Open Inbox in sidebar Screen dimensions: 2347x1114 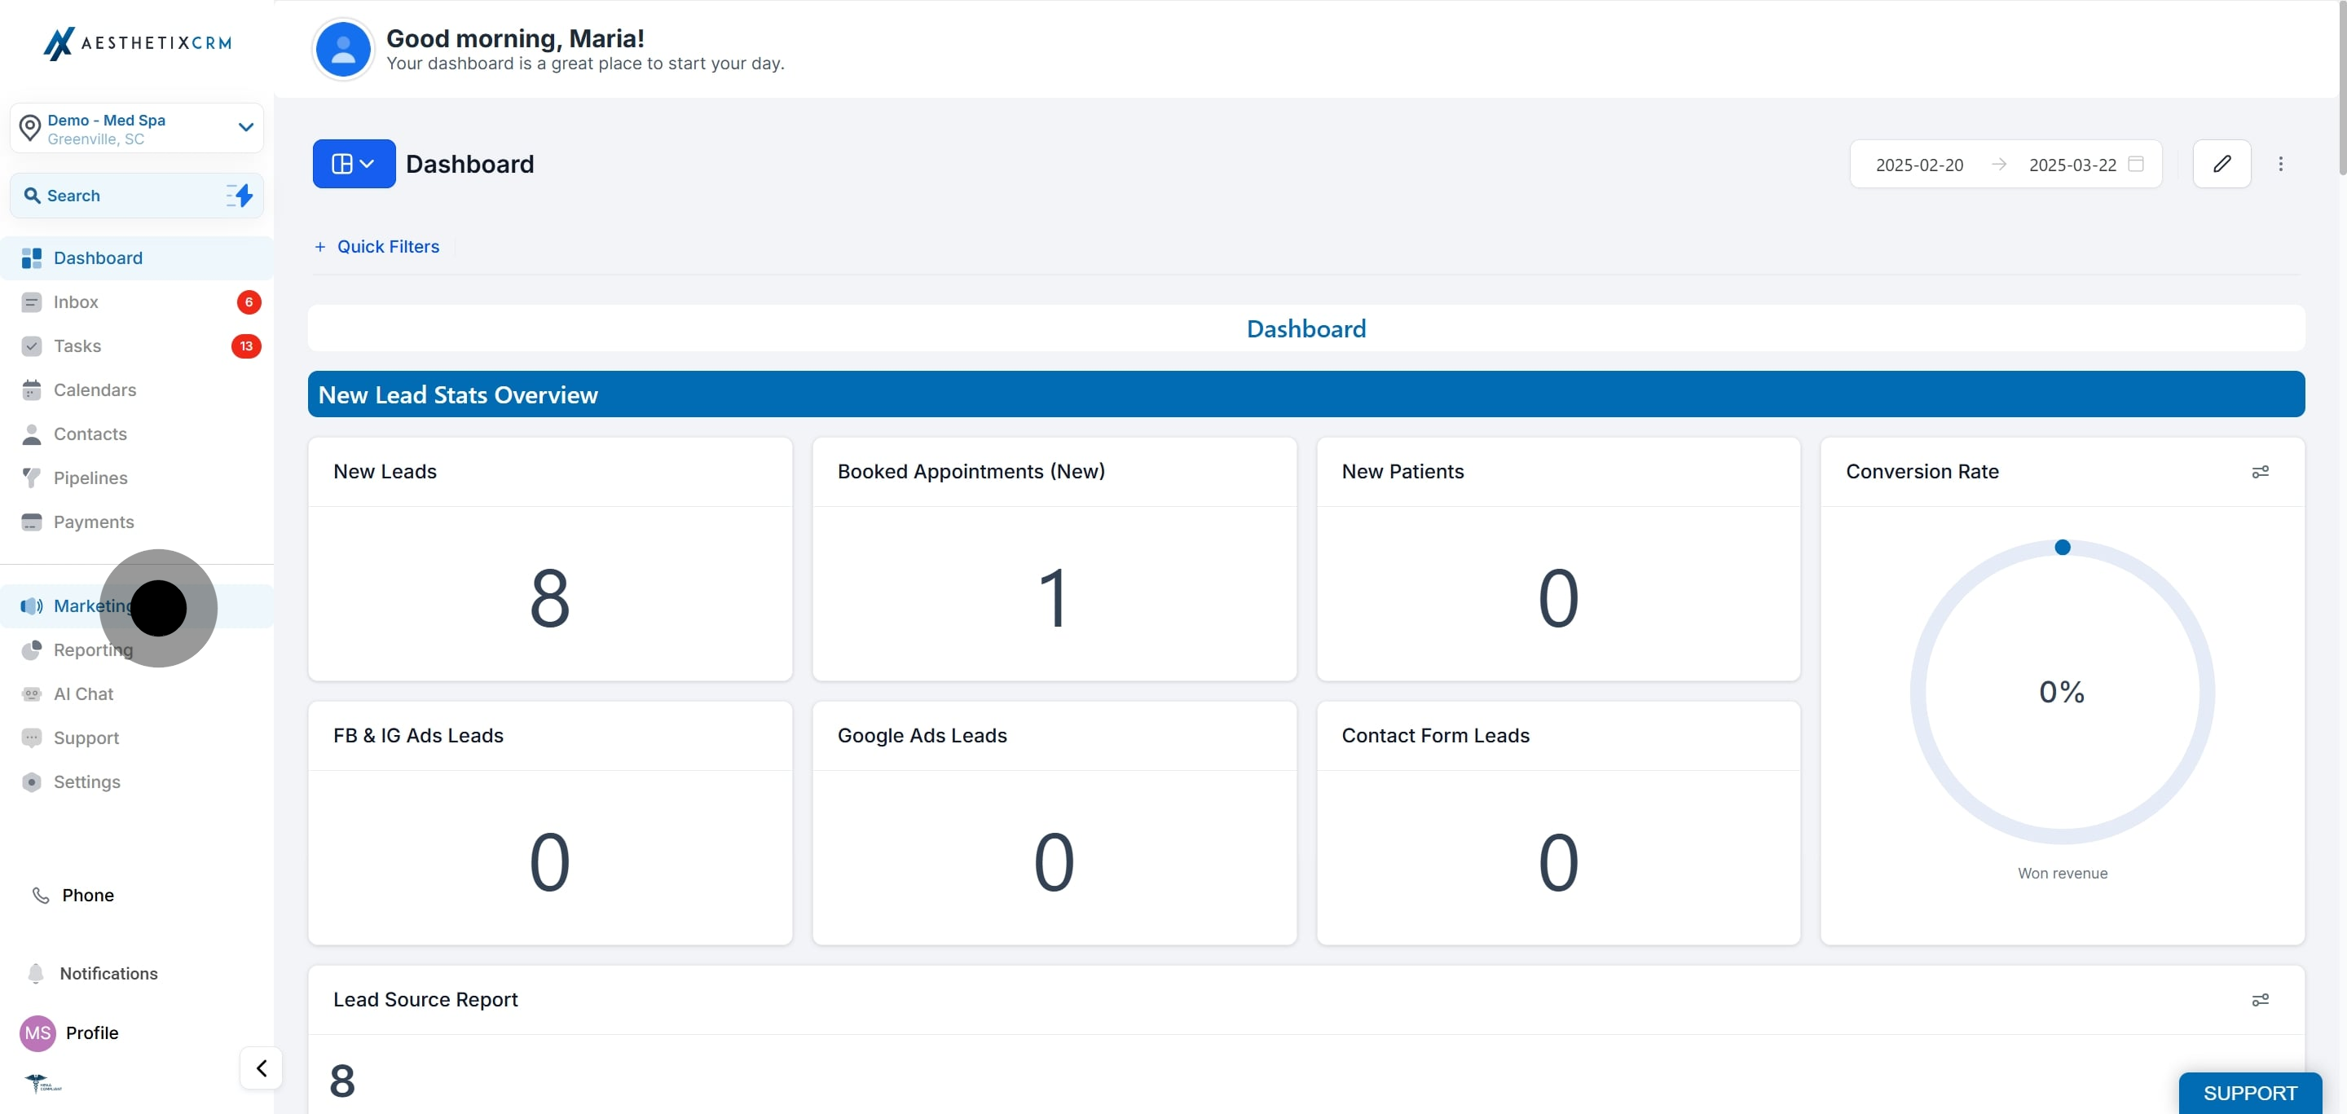coord(76,302)
